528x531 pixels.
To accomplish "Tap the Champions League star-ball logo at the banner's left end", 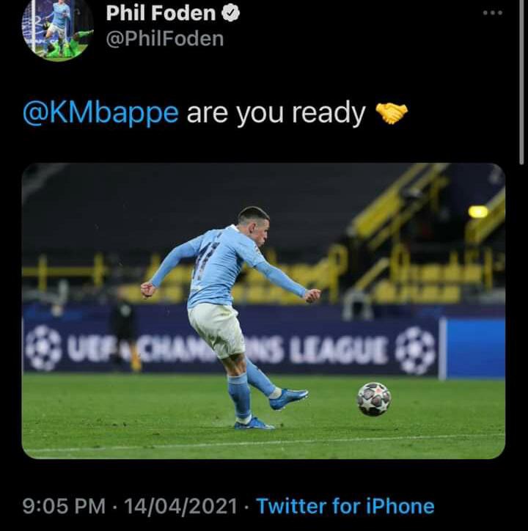I will [x=43, y=348].
